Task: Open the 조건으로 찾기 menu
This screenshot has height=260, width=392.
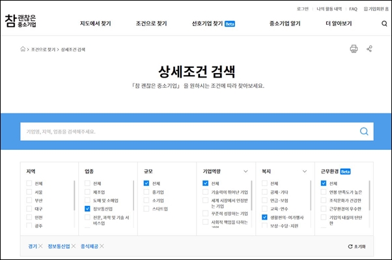Action: coord(151,23)
